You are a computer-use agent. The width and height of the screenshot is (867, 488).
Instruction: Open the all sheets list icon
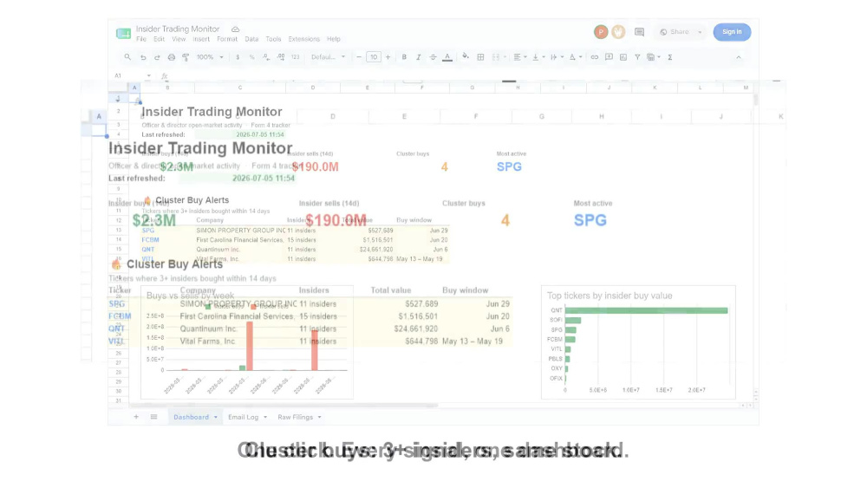pos(153,417)
